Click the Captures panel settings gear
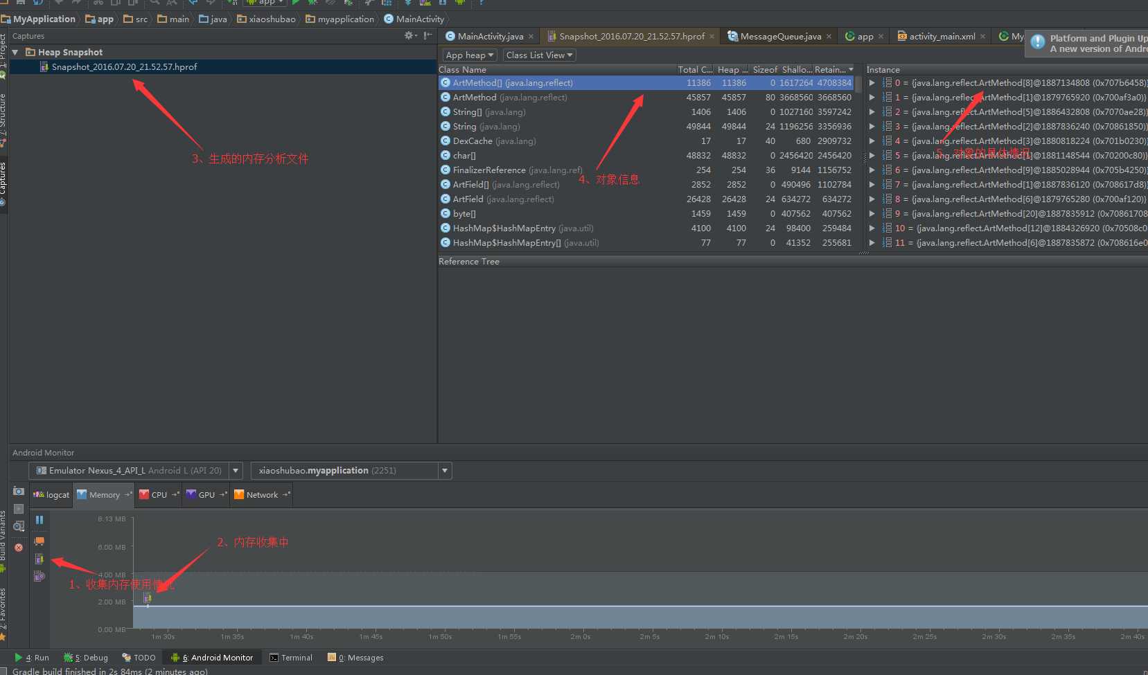The width and height of the screenshot is (1148, 675). click(409, 35)
